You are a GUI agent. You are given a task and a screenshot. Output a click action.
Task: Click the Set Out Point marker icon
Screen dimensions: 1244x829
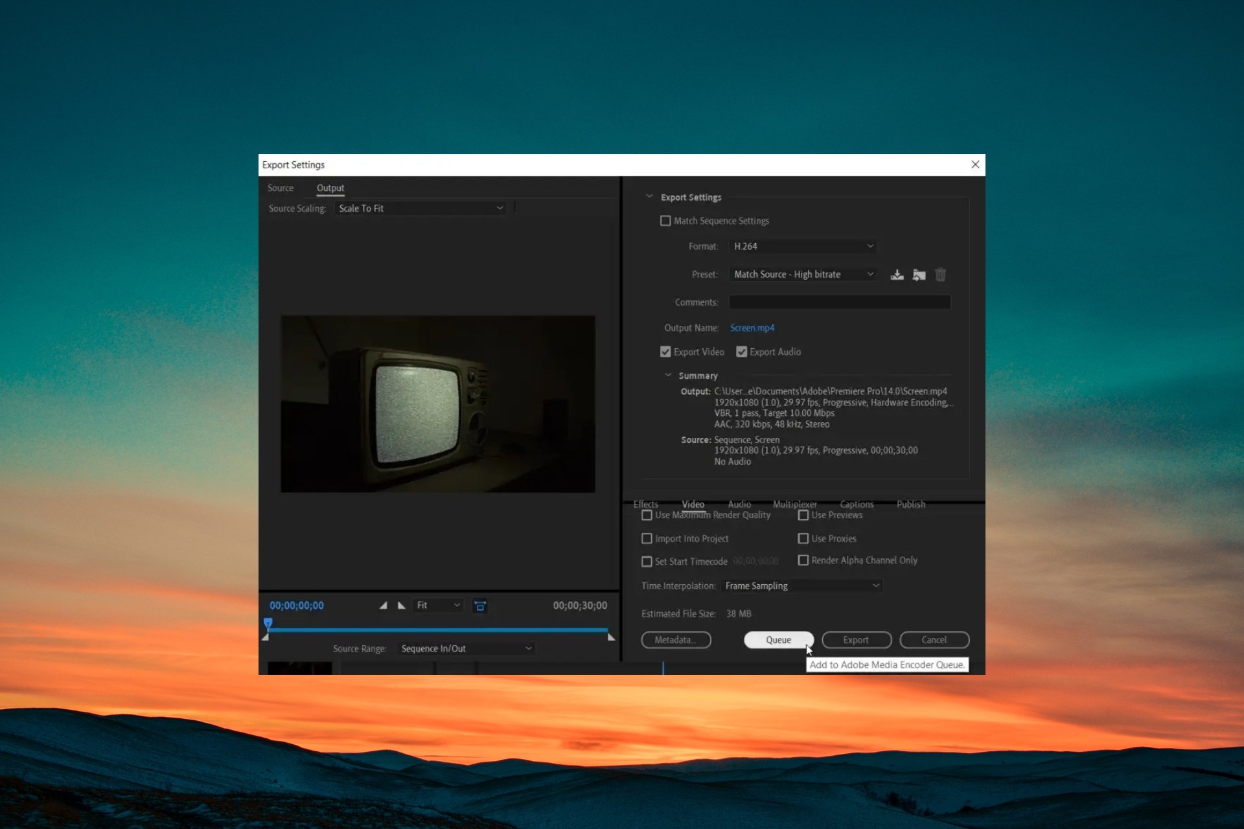[402, 606]
